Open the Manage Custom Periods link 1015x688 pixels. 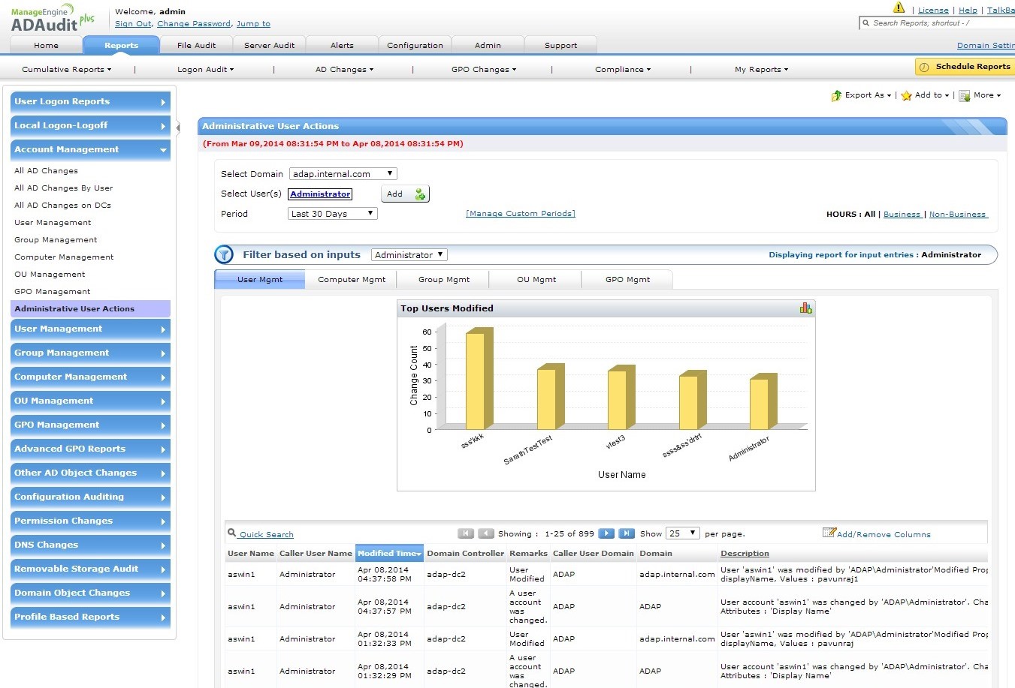[x=521, y=214]
